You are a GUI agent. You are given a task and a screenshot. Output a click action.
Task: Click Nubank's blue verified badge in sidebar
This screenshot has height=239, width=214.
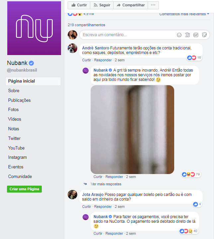point(31,63)
